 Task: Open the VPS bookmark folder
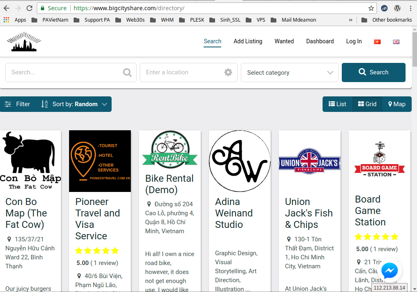click(255, 20)
